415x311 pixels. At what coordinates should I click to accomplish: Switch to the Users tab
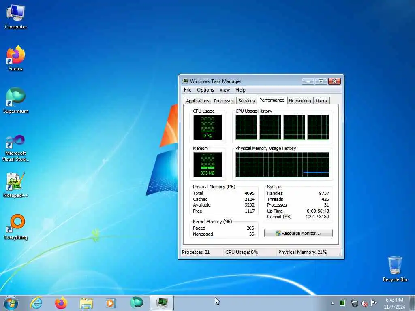(x=321, y=101)
